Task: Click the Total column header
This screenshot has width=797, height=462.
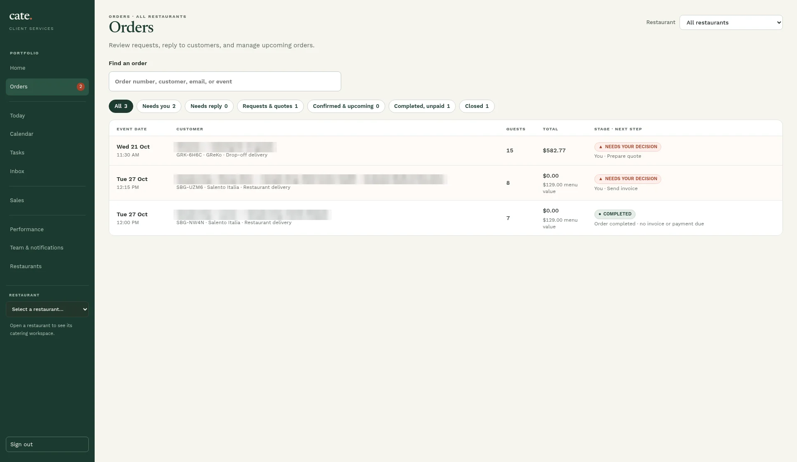Action: click(550, 129)
